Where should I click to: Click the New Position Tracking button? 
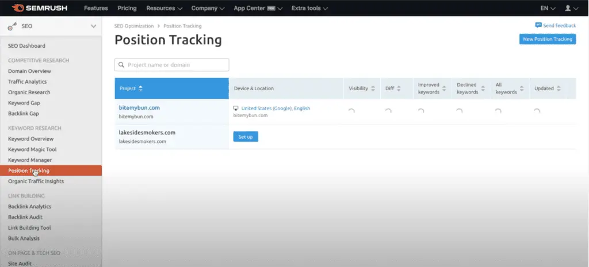548,39
